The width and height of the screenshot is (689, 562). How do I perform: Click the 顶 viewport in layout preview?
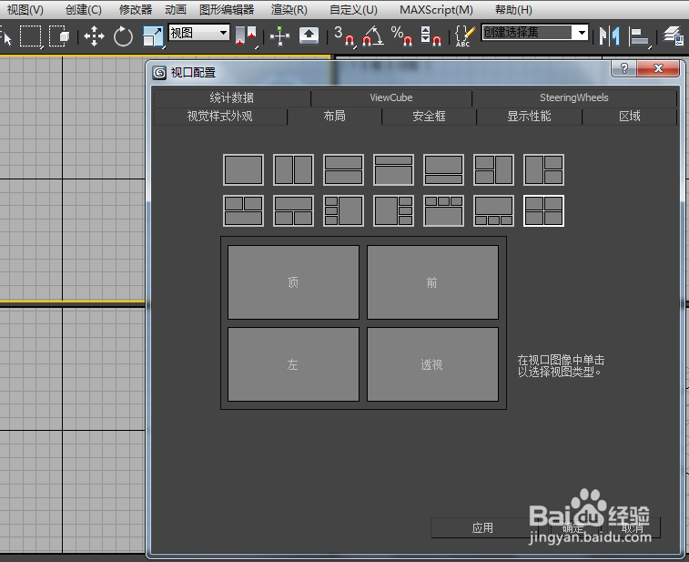click(x=293, y=282)
